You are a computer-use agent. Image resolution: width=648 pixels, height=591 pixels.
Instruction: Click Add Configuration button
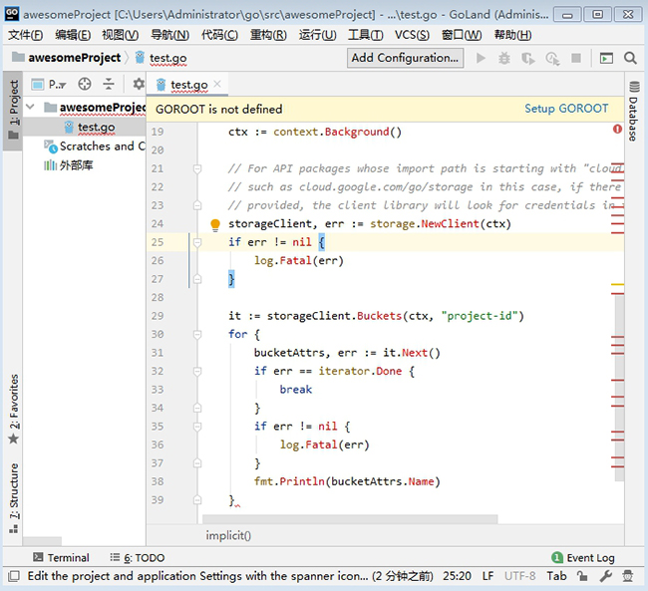405,58
